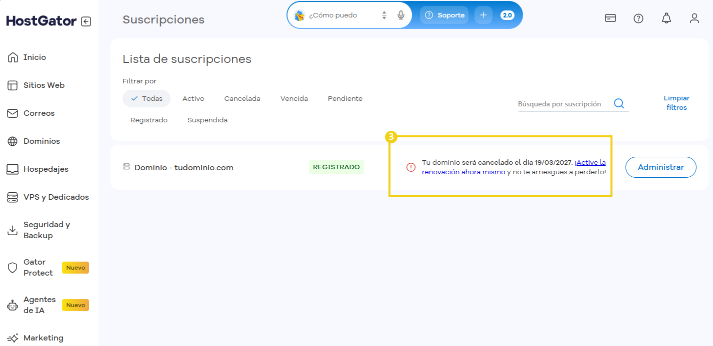713x346 pixels.
Task: Click the search magnifier icon
Action: pyautogui.click(x=619, y=103)
